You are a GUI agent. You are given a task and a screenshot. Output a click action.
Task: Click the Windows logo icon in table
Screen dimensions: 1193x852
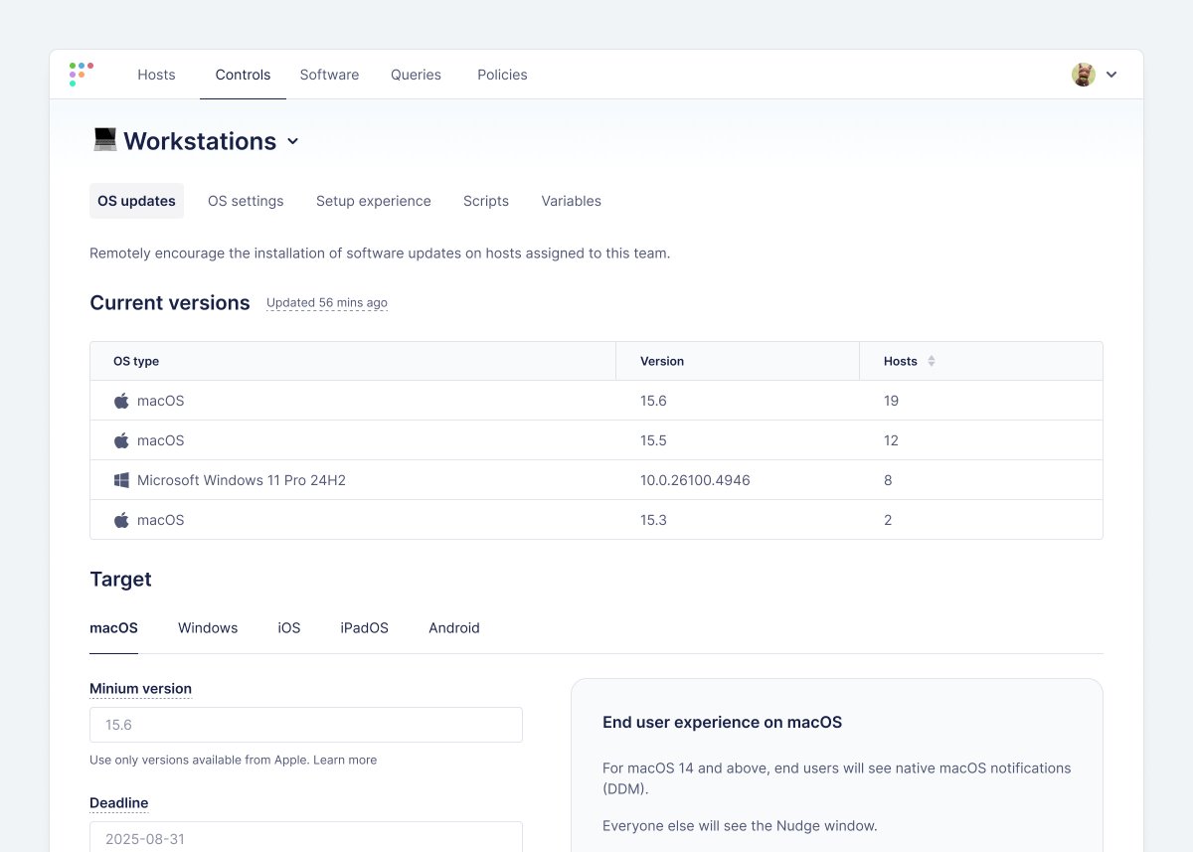coord(121,480)
